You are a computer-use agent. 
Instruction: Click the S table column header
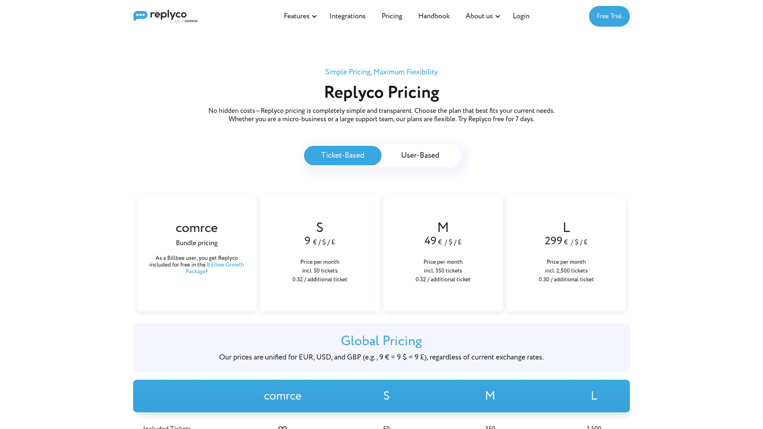386,396
